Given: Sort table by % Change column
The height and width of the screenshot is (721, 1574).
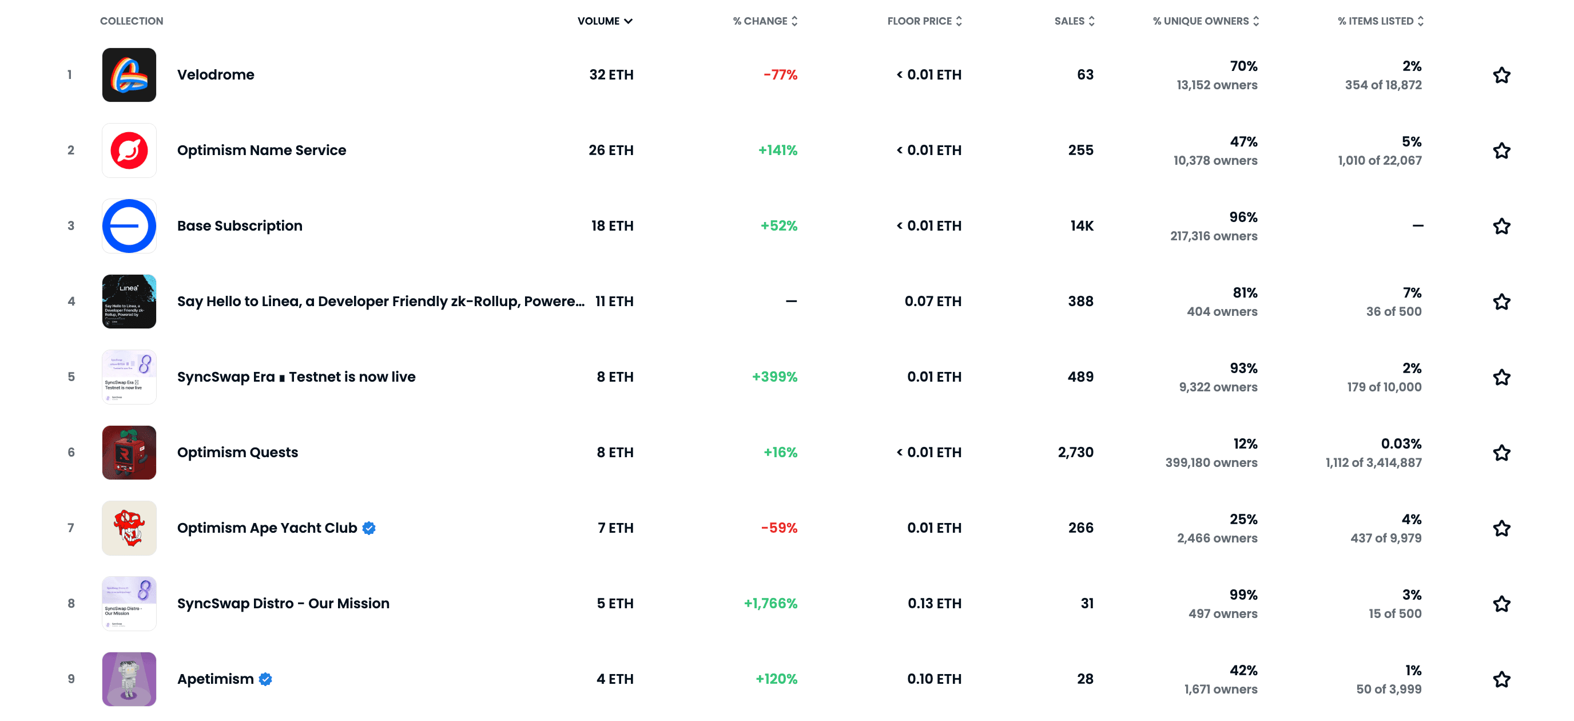Looking at the screenshot, I should [x=765, y=21].
